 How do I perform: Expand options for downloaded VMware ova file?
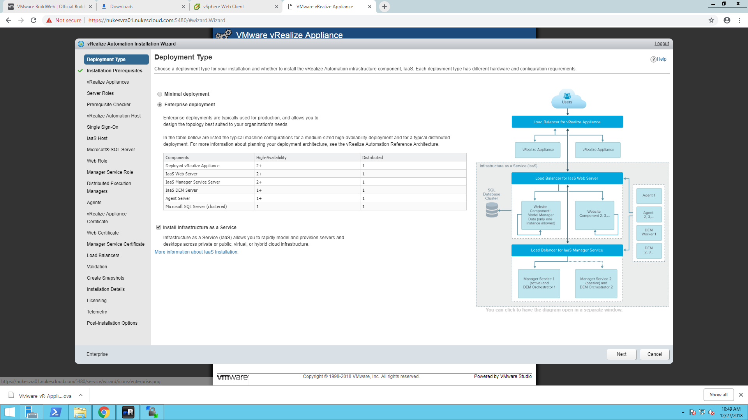tap(81, 395)
